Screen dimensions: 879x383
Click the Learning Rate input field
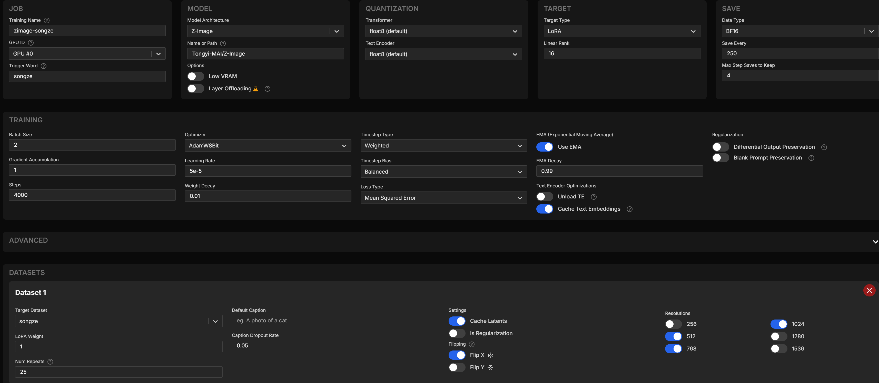(268, 171)
